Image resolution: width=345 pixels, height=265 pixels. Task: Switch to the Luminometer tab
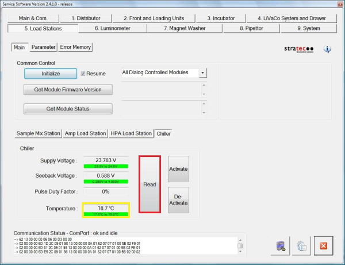[112, 28]
